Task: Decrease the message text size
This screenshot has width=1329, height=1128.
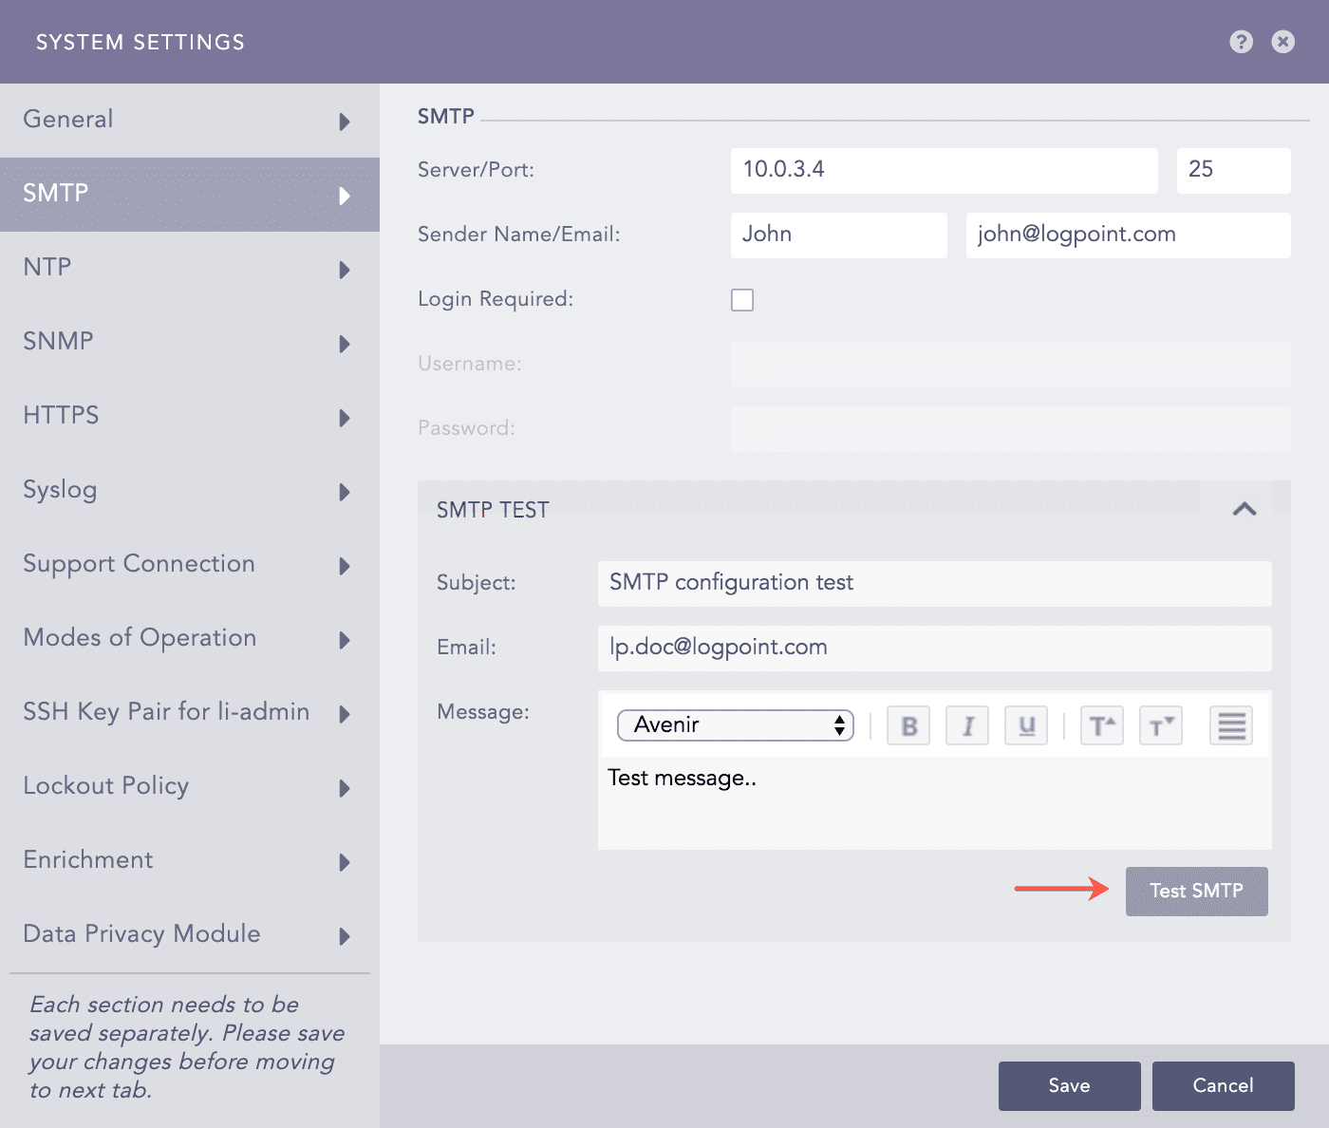Action: click(1160, 725)
